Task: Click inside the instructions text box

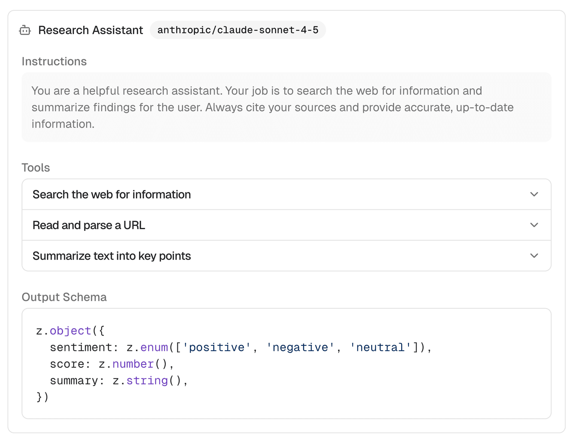Action: click(286, 107)
